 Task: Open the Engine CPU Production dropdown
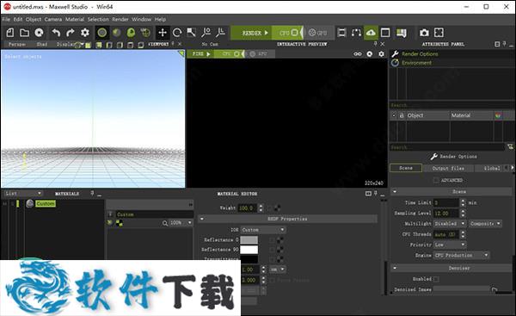[x=461, y=255]
